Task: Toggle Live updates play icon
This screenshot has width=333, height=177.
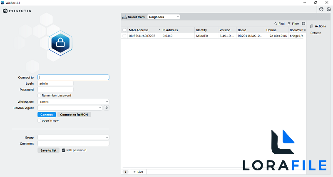Action: [134, 172]
